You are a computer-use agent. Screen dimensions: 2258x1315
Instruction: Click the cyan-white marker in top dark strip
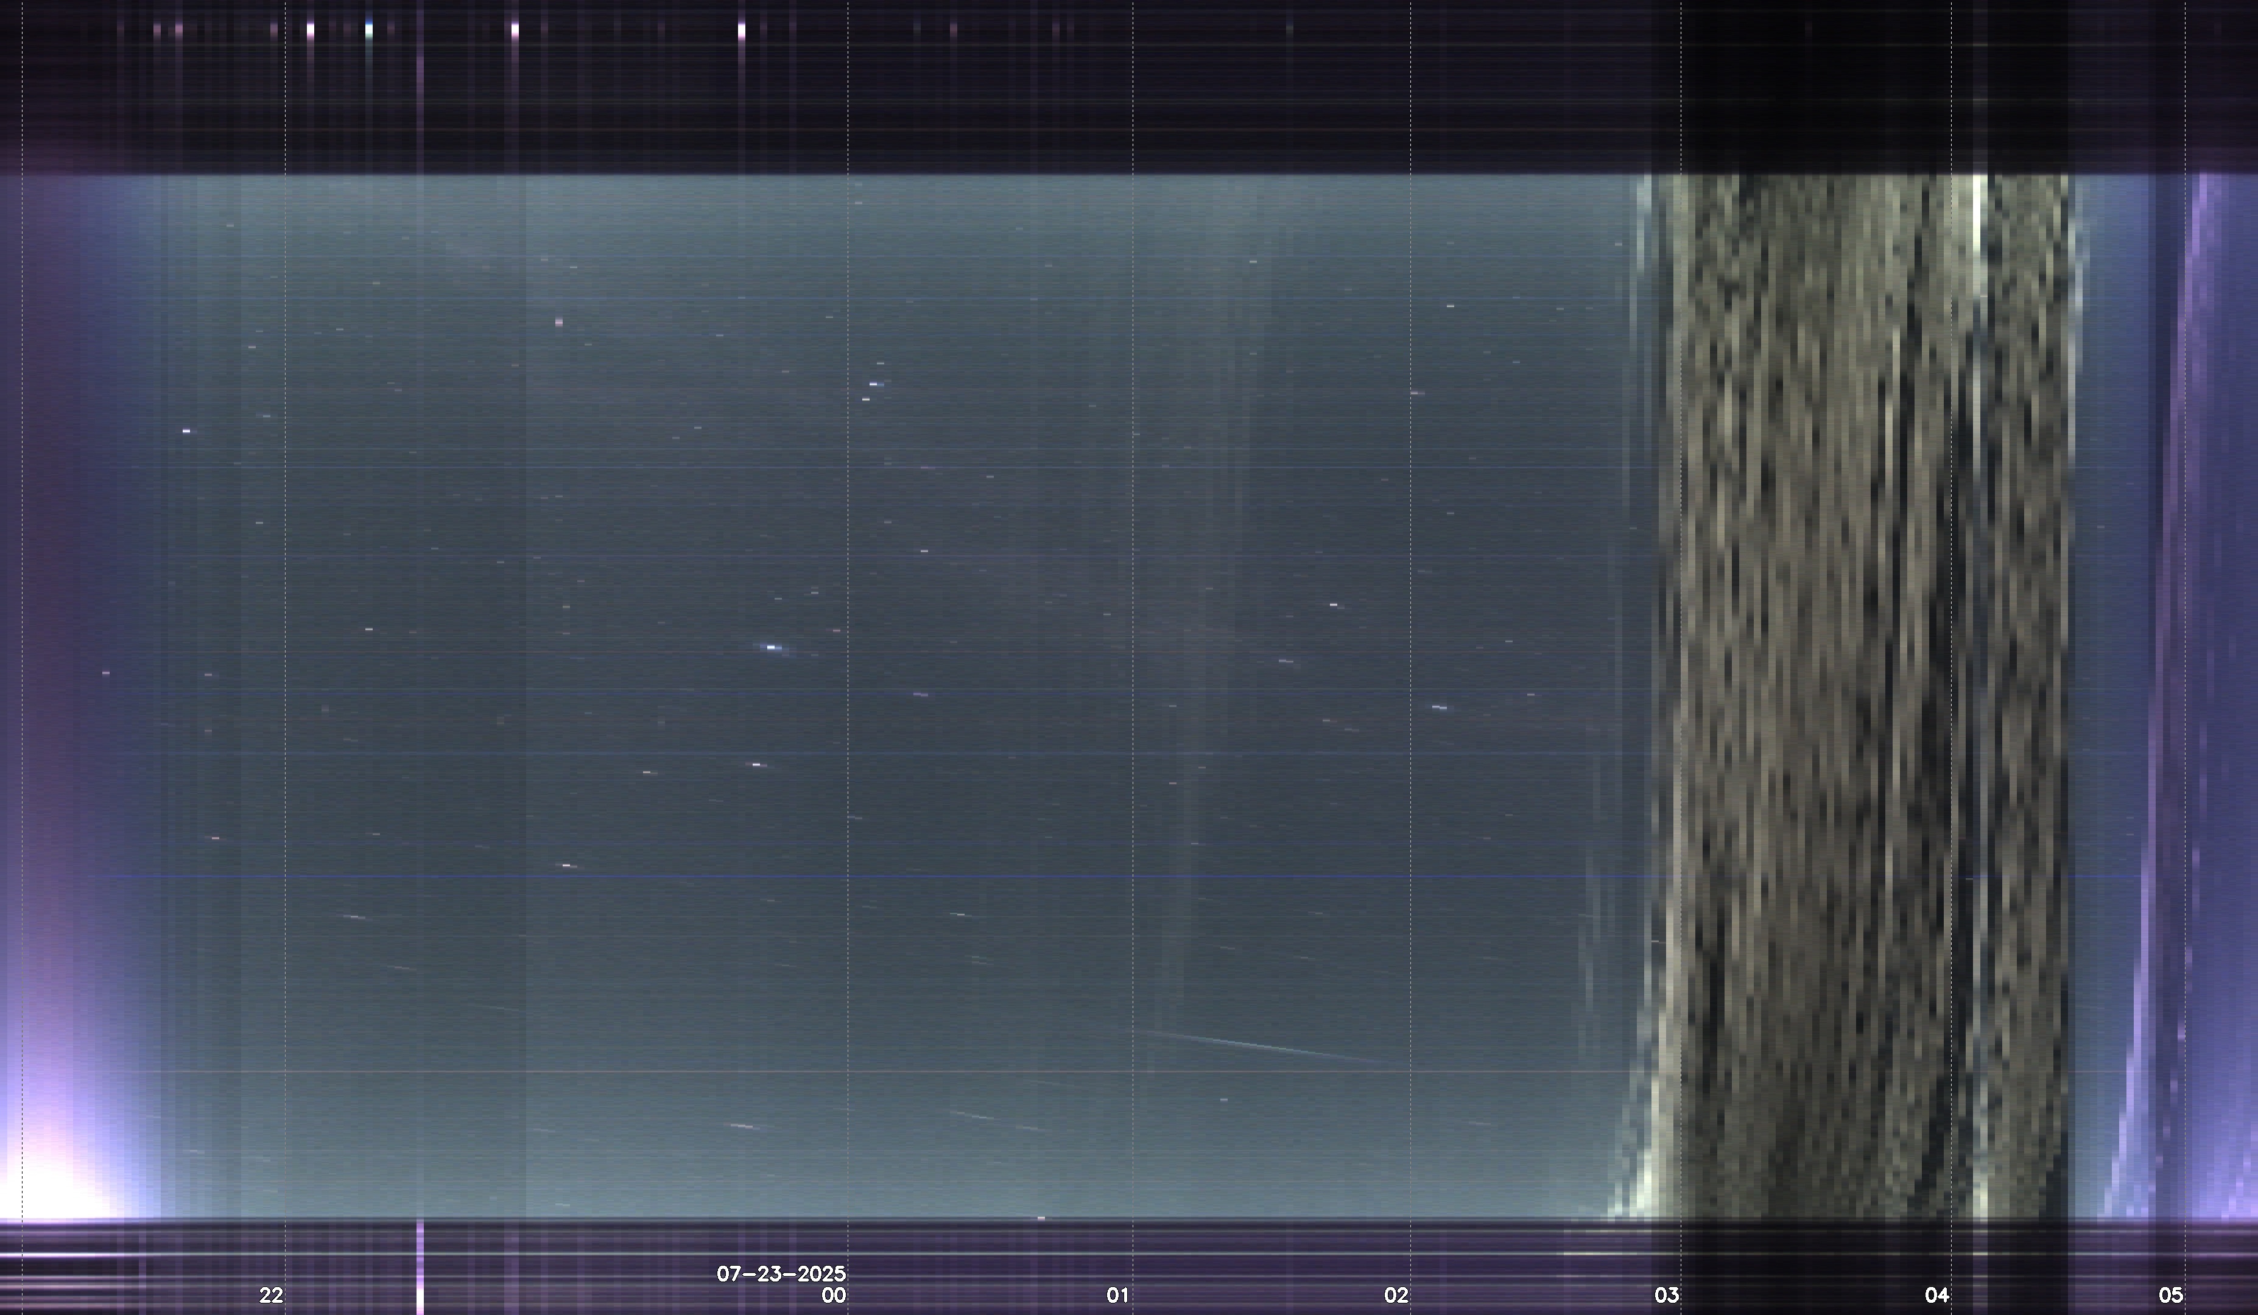(x=368, y=30)
